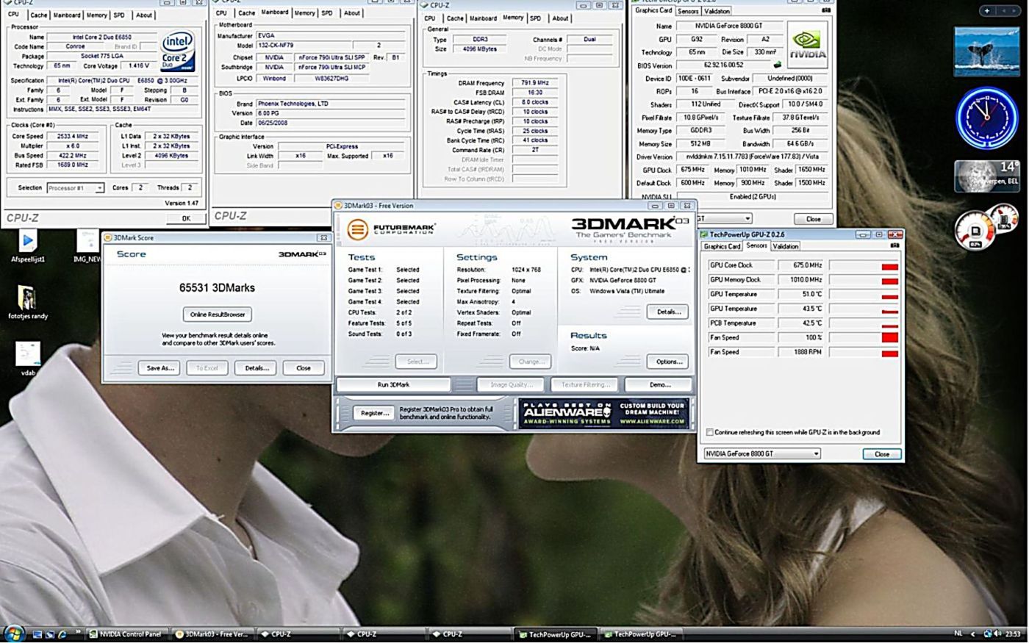Select the Memory tab in Mainboard CPU-Z window
Viewport: 1029px width, 643px height.
coord(304,12)
